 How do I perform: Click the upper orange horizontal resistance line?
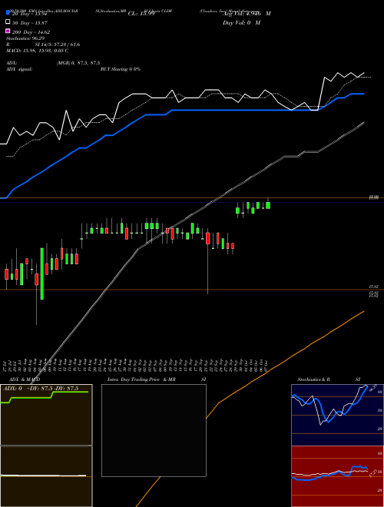click(192, 198)
